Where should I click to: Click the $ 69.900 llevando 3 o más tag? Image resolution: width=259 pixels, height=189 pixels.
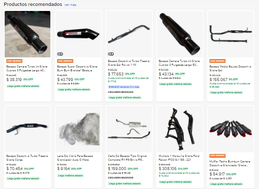tap(124, 87)
